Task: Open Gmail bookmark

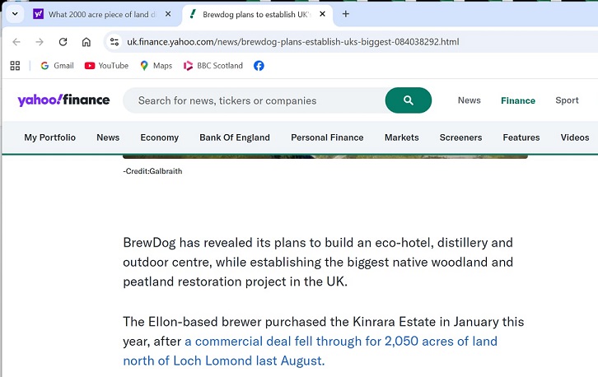Action: pos(56,66)
